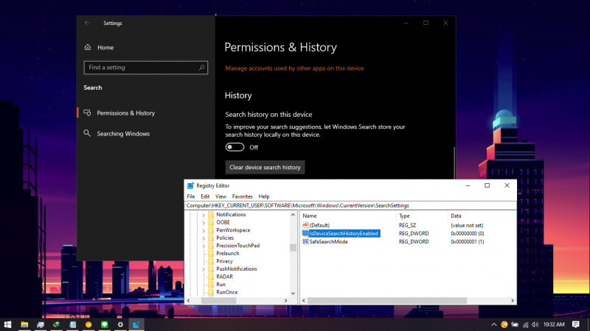Click the 0x00000000 (0) data cell
Viewport: 590px width, 331px height.
pyautogui.click(x=468, y=233)
